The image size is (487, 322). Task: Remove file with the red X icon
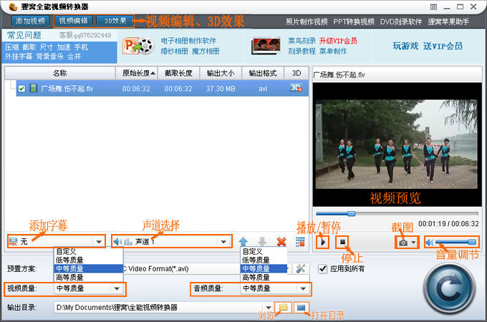(281, 241)
